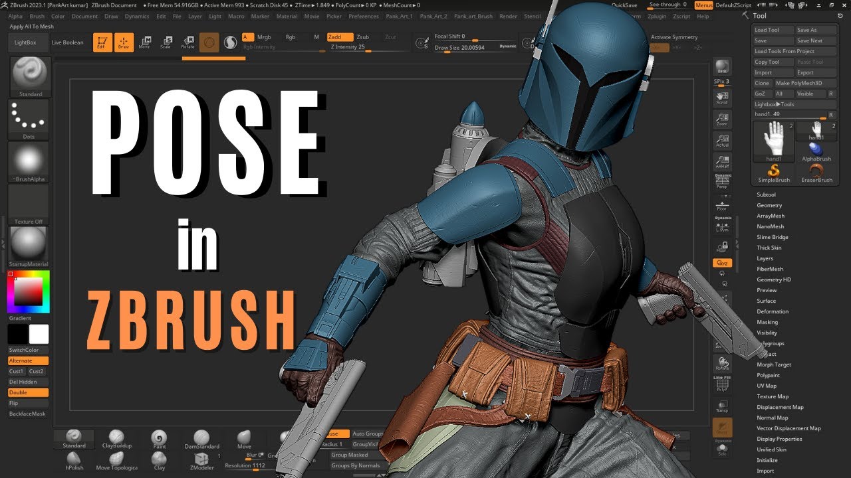Click the AAHalf icon
The image size is (851, 478).
721,161
